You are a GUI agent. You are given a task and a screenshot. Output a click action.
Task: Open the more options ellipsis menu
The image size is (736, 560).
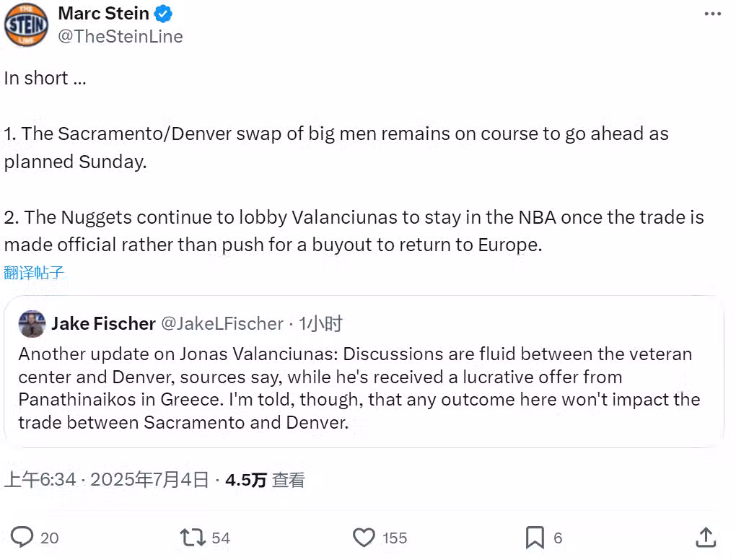(x=711, y=14)
